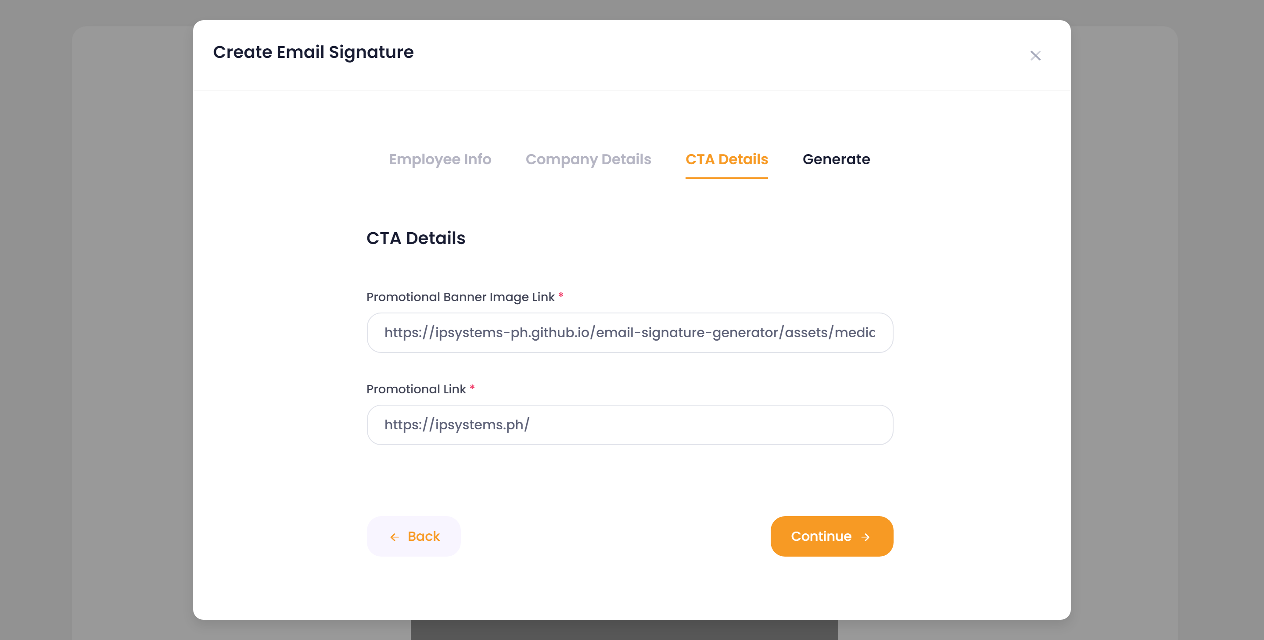Image resolution: width=1264 pixels, height=640 pixels.
Task: Click the red asterisk after Promotional Link
Action: 471,388
